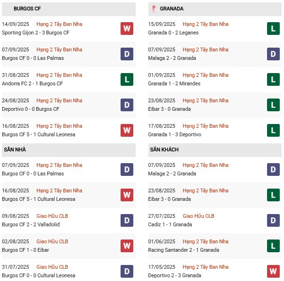Screen dimensions: 284x281
Task: Click the Burgos CF 0 - 0 Cultural Leonesa result
Action: point(39,275)
